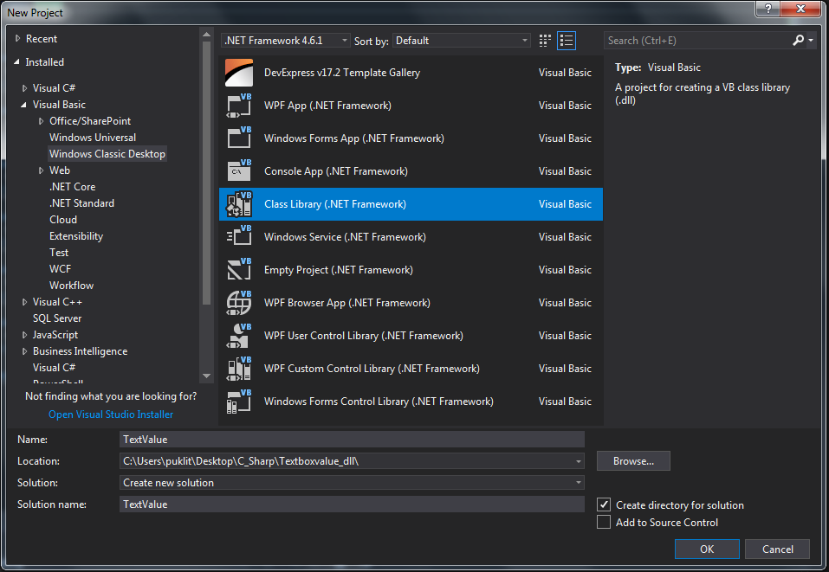Screen dimensions: 829x572
Task: Switch to medium icons list view
Action: point(567,41)
